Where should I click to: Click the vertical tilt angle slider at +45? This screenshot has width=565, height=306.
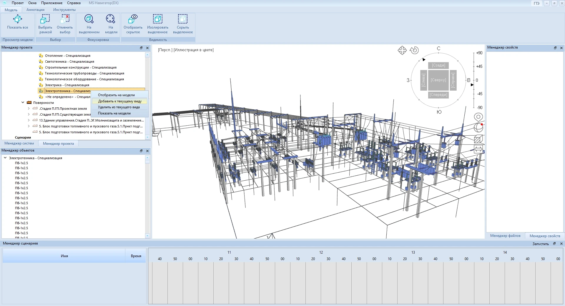(474, 66)
